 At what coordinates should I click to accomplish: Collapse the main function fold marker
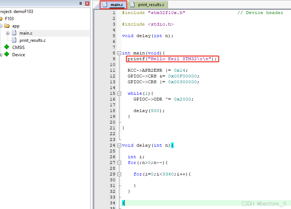[x=119, y=53]
